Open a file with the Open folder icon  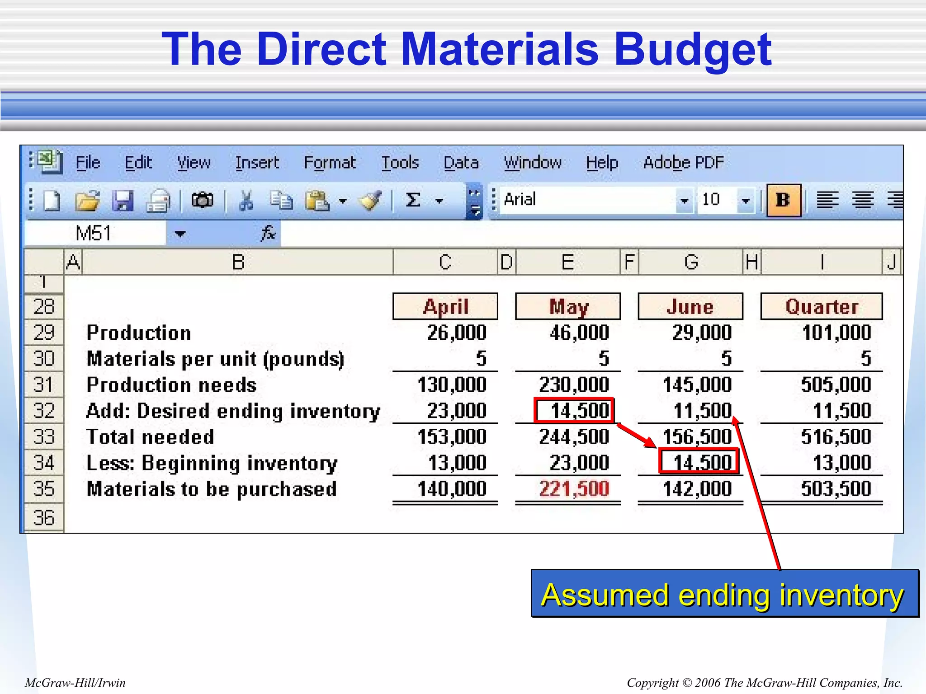click(88, 201)
